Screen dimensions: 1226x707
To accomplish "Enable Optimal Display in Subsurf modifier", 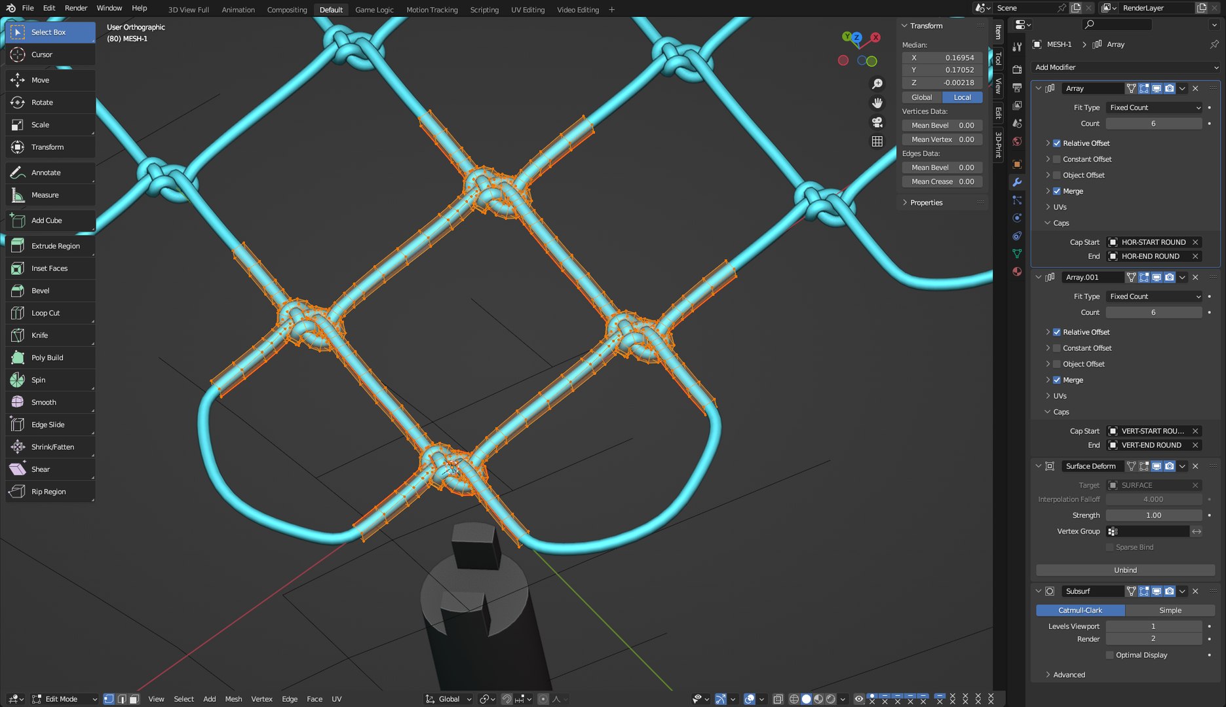I will click(x=1109, y=655).
